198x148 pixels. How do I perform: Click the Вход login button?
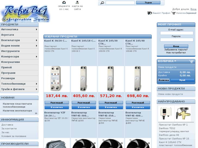pos(176,46)
